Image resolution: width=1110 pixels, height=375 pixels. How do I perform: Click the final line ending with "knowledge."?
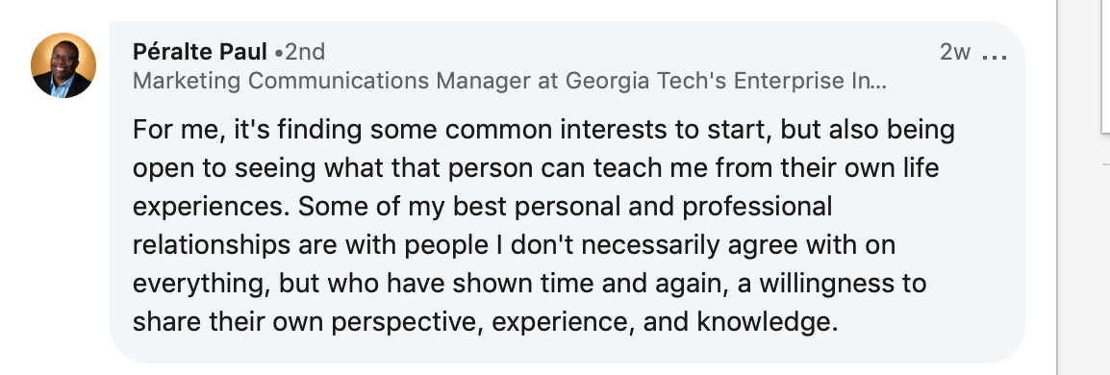(485, 321)
